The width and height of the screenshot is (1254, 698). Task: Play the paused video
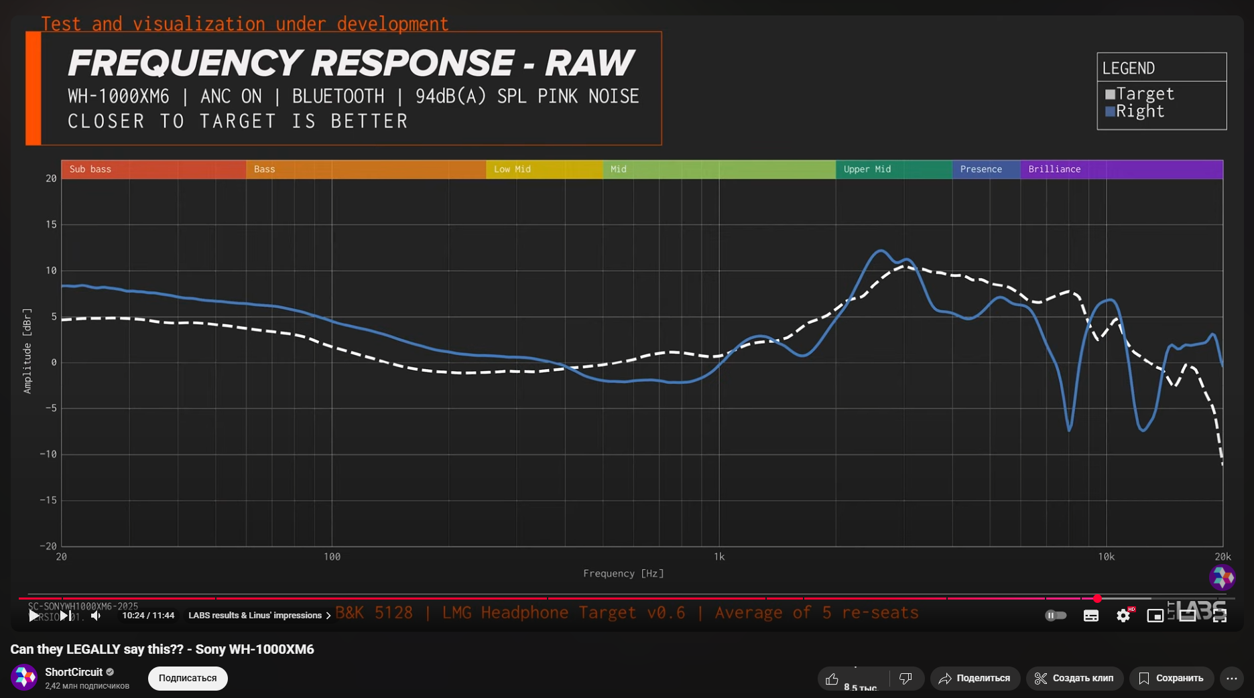(x=34, y=616)
